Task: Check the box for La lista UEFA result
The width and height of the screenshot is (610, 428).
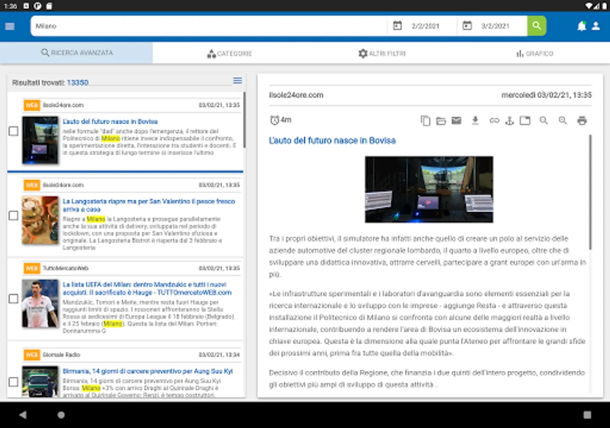Action: (13, 299)
